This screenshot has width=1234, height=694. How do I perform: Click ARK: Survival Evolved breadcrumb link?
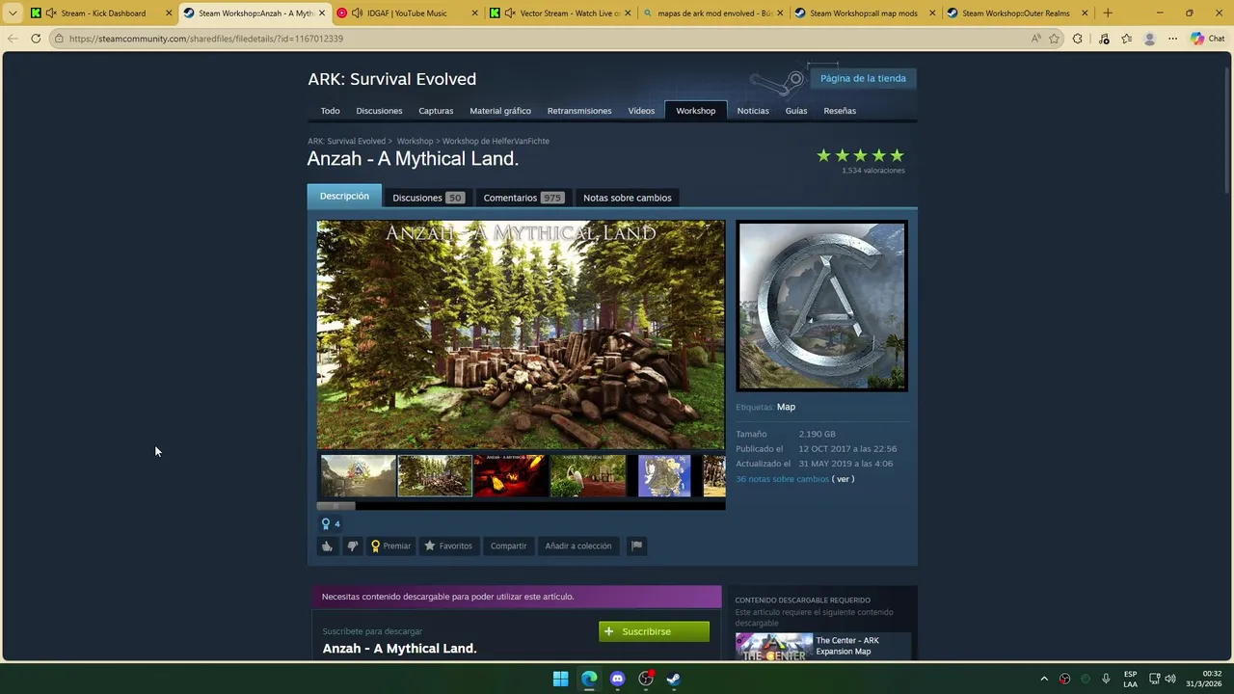pos(346,141)
